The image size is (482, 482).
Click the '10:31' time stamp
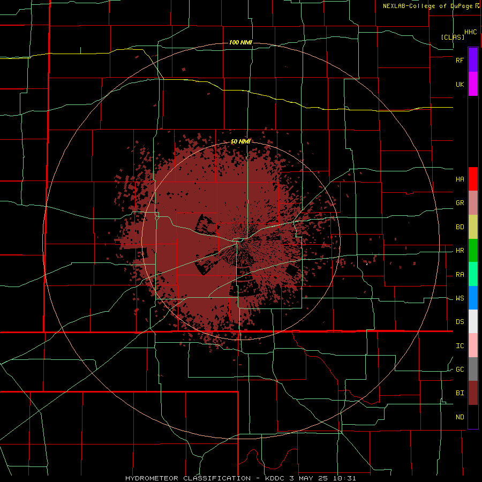(x=344, y=478)
